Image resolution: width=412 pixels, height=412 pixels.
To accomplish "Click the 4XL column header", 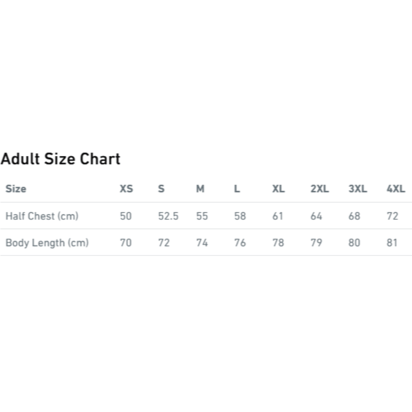I will tap(396, 189).
